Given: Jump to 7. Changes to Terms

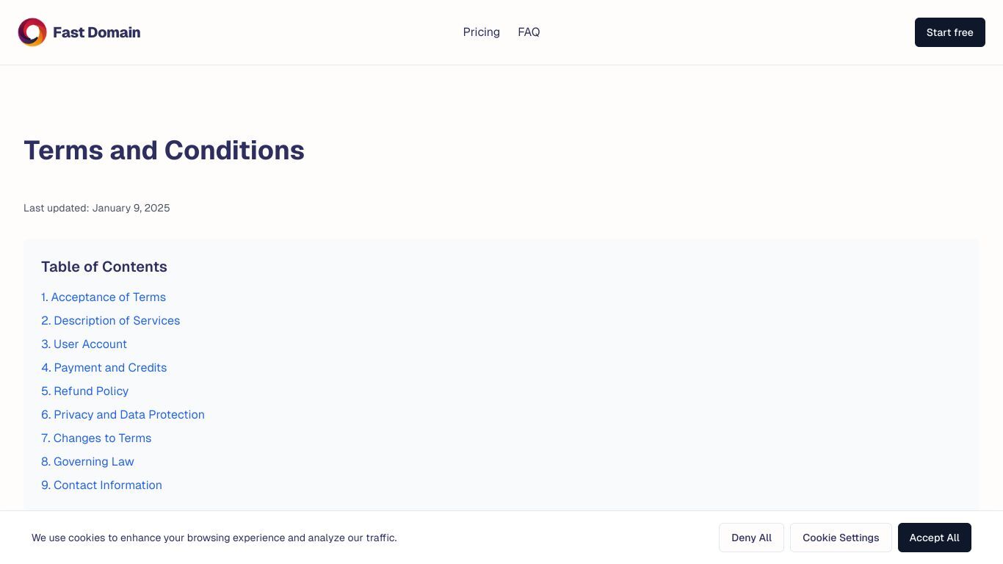Looking at the screenshot, I should (96, 438).
